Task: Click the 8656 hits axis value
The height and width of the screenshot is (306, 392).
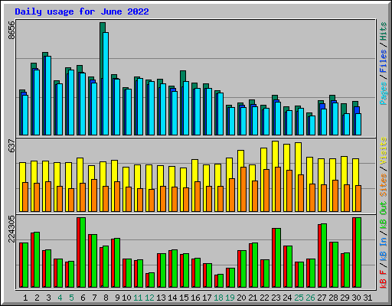Action: pyautogui.click(x=11, y=30)
